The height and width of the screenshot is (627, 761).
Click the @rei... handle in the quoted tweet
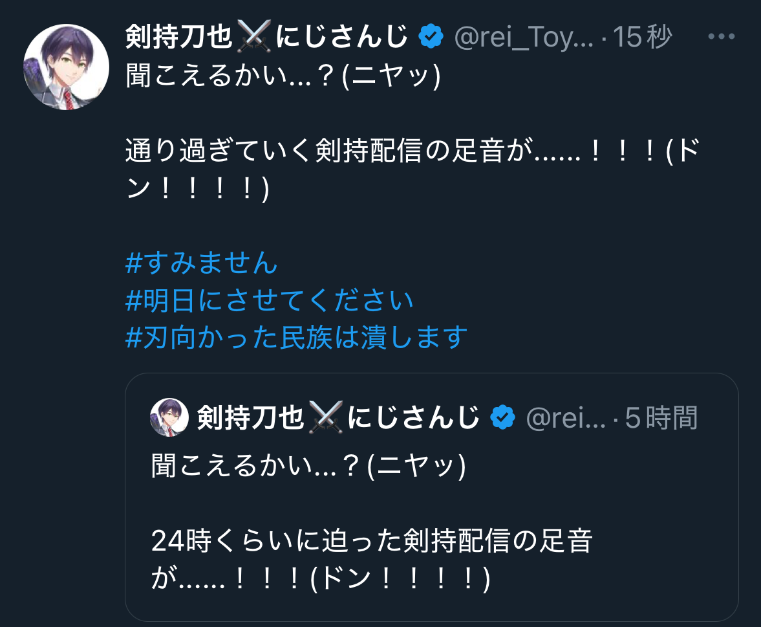point(566,418)
